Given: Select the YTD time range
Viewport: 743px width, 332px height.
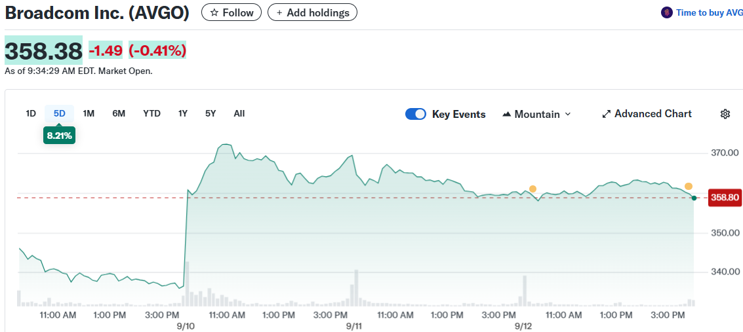Looking at the screenshot, I should coord(151,113).
